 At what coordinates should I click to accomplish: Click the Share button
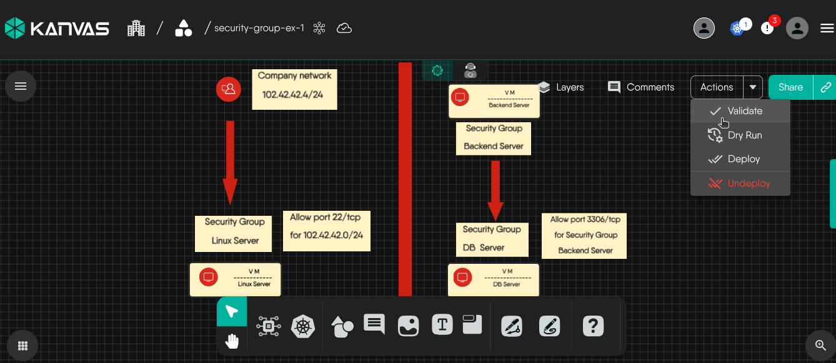click(x=790, y=87)
